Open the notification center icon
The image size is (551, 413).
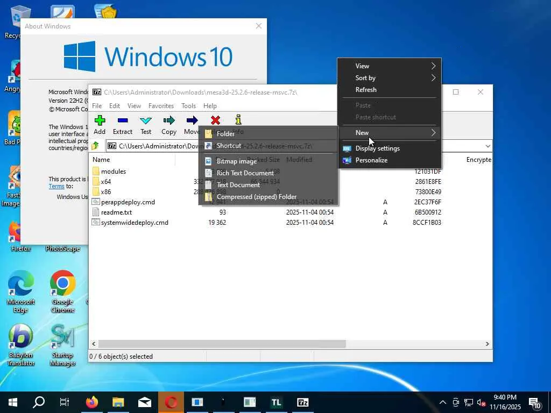tap(535, 402)
